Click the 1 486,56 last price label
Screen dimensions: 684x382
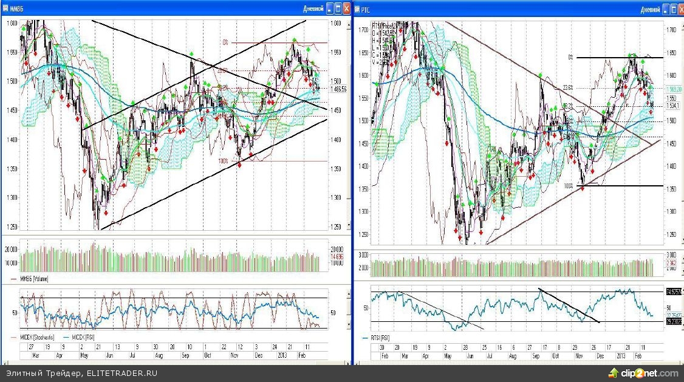338,89
